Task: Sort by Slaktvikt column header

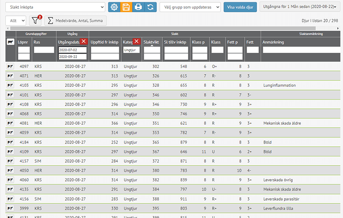Action: tap(151, 42)
